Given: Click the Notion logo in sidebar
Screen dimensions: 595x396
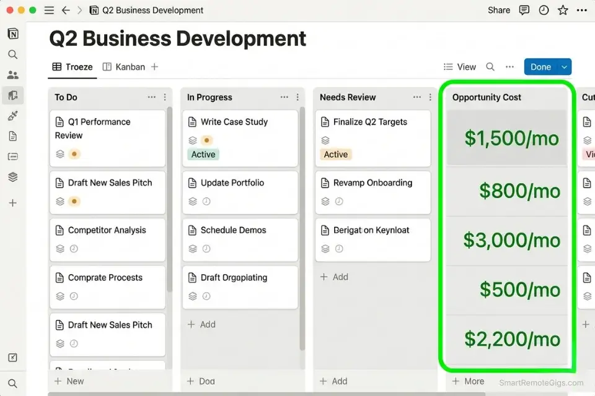Looking at the screenshot, I should [13, 34].
